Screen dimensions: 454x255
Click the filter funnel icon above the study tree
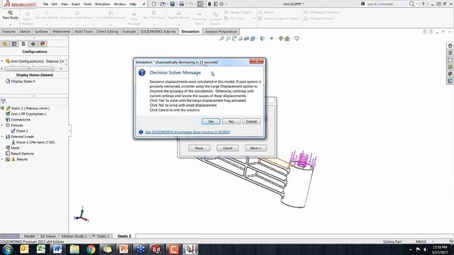point(3,101)
